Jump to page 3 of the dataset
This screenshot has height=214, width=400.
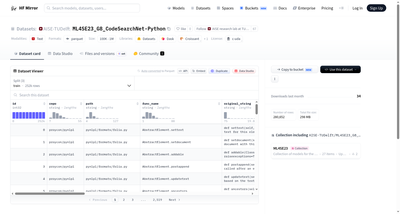[132, 200]
